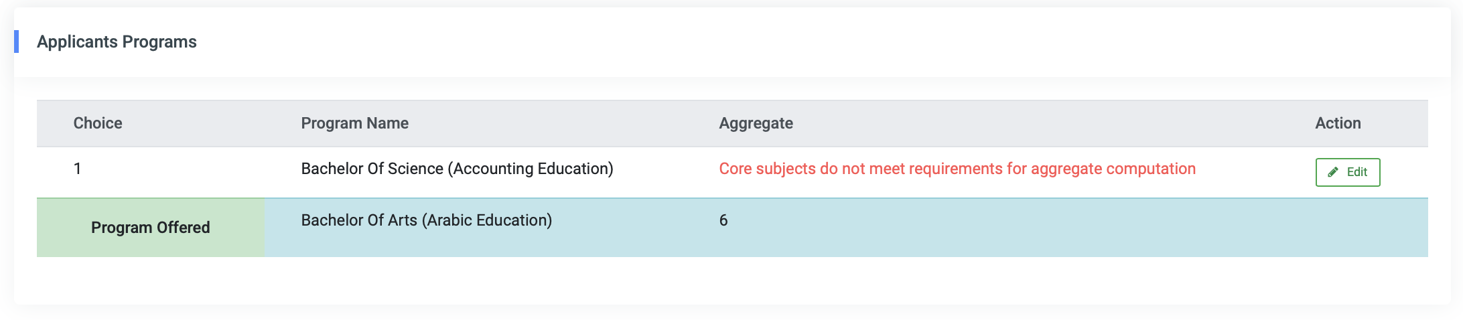1463x320 pixels.
Task: Click the blue accent bar beside heading
Action: [16, 42]
